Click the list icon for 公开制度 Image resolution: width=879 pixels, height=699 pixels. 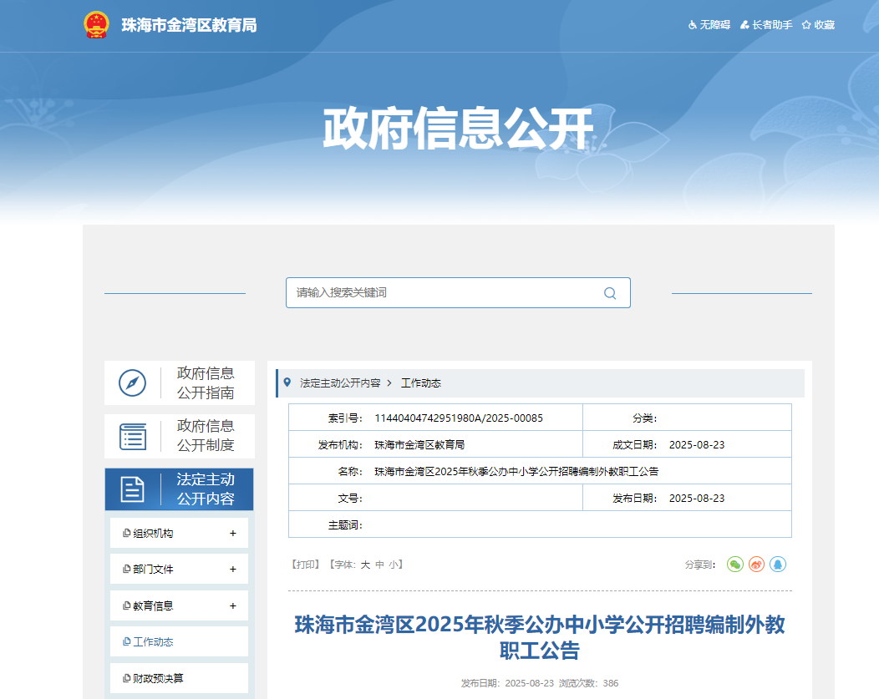coord(133,437)
